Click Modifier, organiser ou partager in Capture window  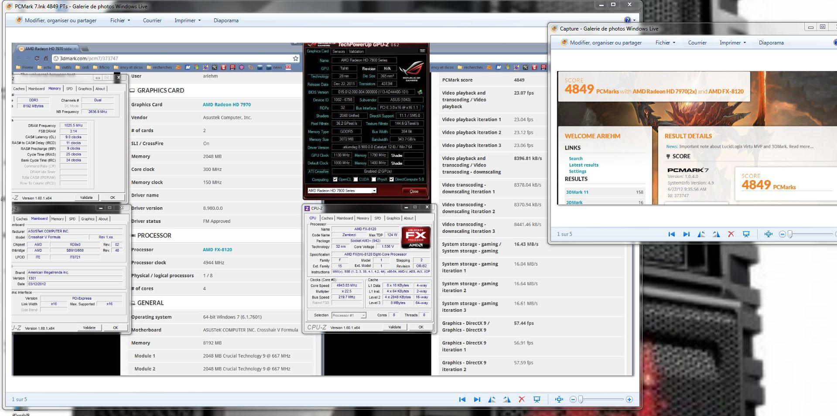(601, 43)
